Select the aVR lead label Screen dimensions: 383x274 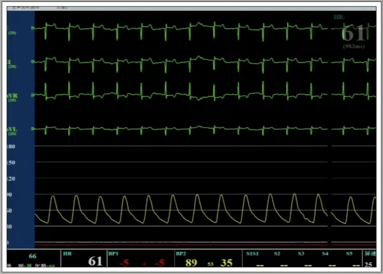tap(11, 96)
